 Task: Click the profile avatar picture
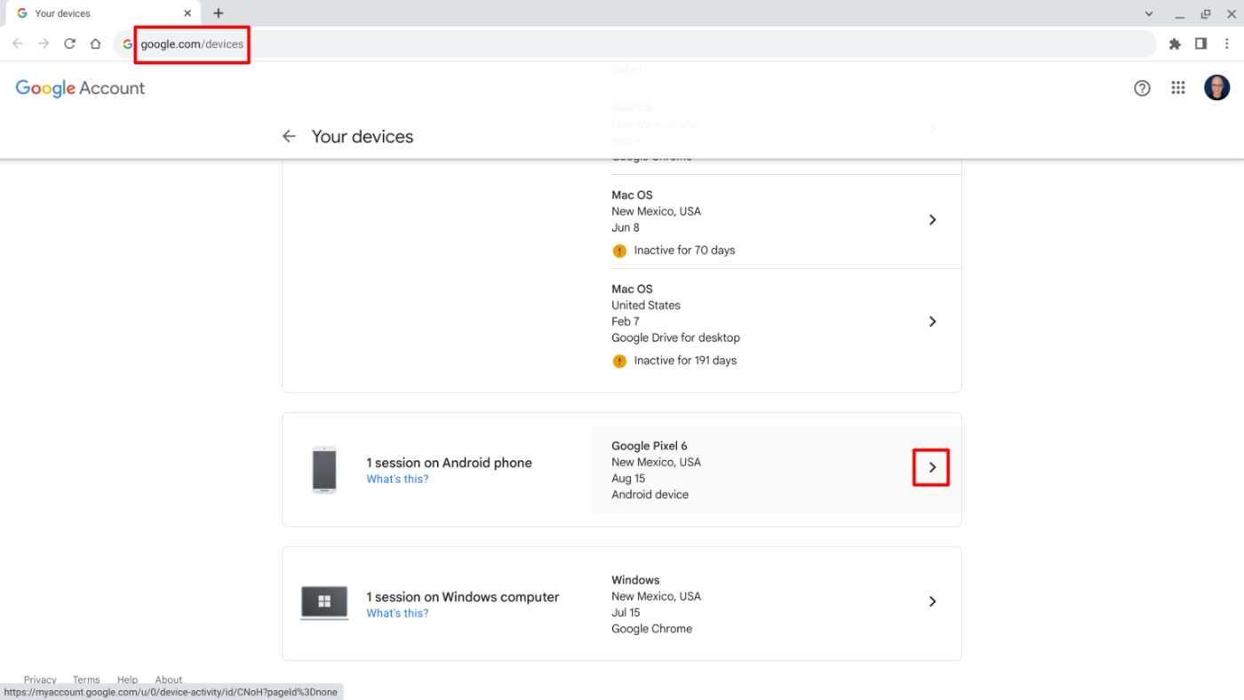pos(1216,87)
